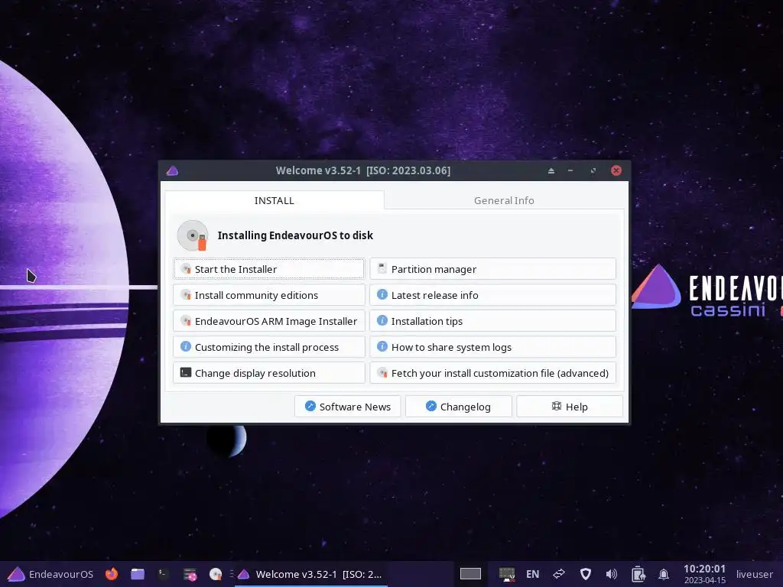
Task: Click the keep-above arrow icon in the title bar
Action: click(x=551, y=170)
